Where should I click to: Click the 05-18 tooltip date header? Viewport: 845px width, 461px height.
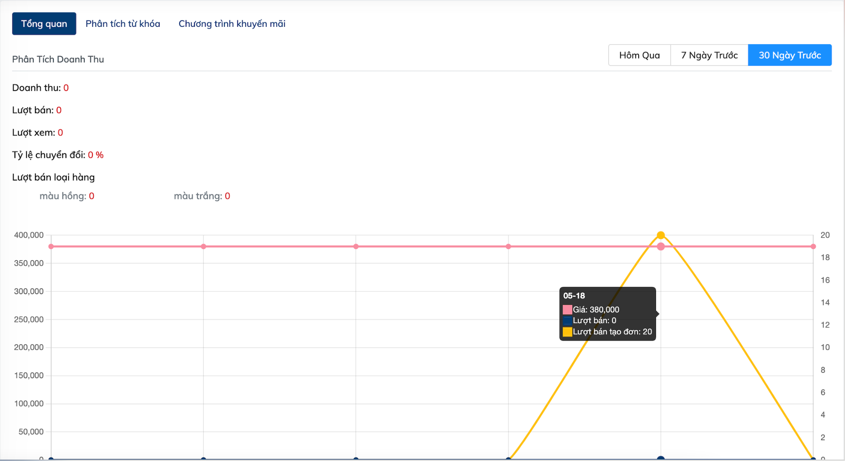574,296
